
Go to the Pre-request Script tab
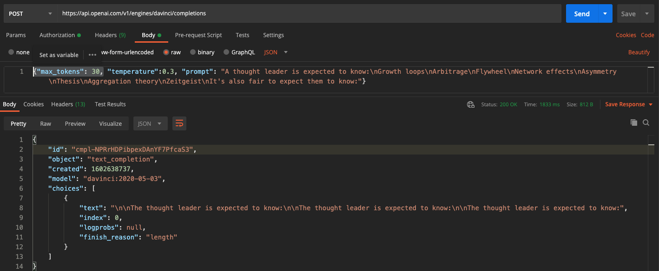(x=198, y=35)
